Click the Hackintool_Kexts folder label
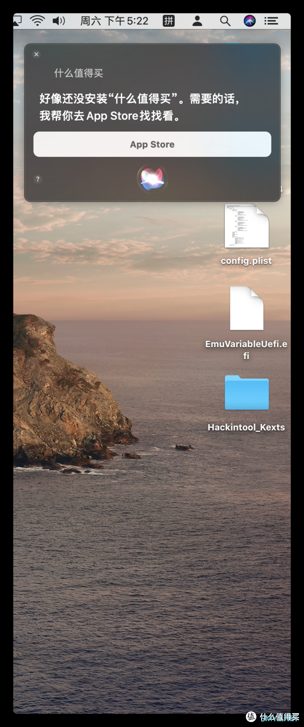This screenshot has width=304, height=727. [246, 427]
